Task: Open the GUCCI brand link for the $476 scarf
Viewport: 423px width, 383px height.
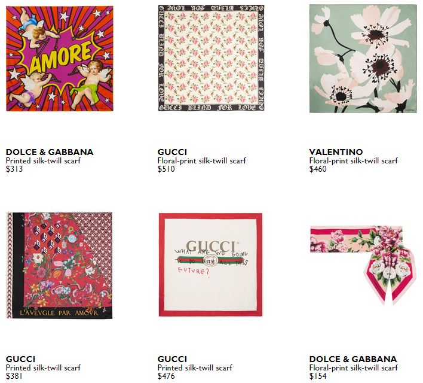Action: [x=172, y=359]
